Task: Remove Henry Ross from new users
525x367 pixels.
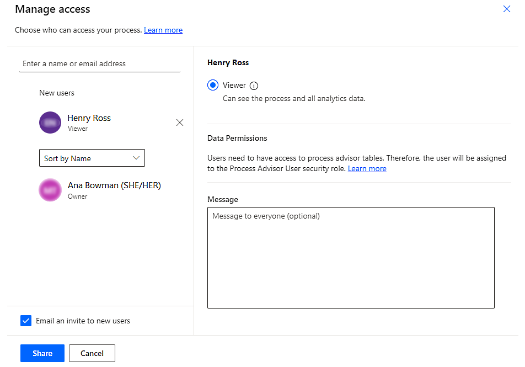Action: [x=180, y=123]
